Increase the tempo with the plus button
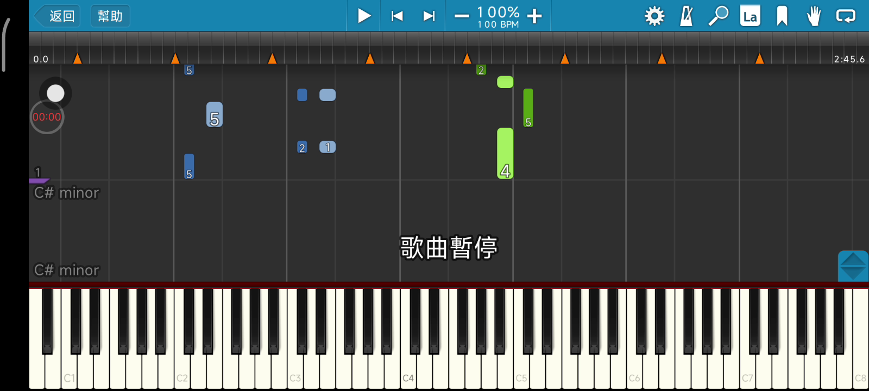This screenshot has width=869, height=391. (534, 16)
